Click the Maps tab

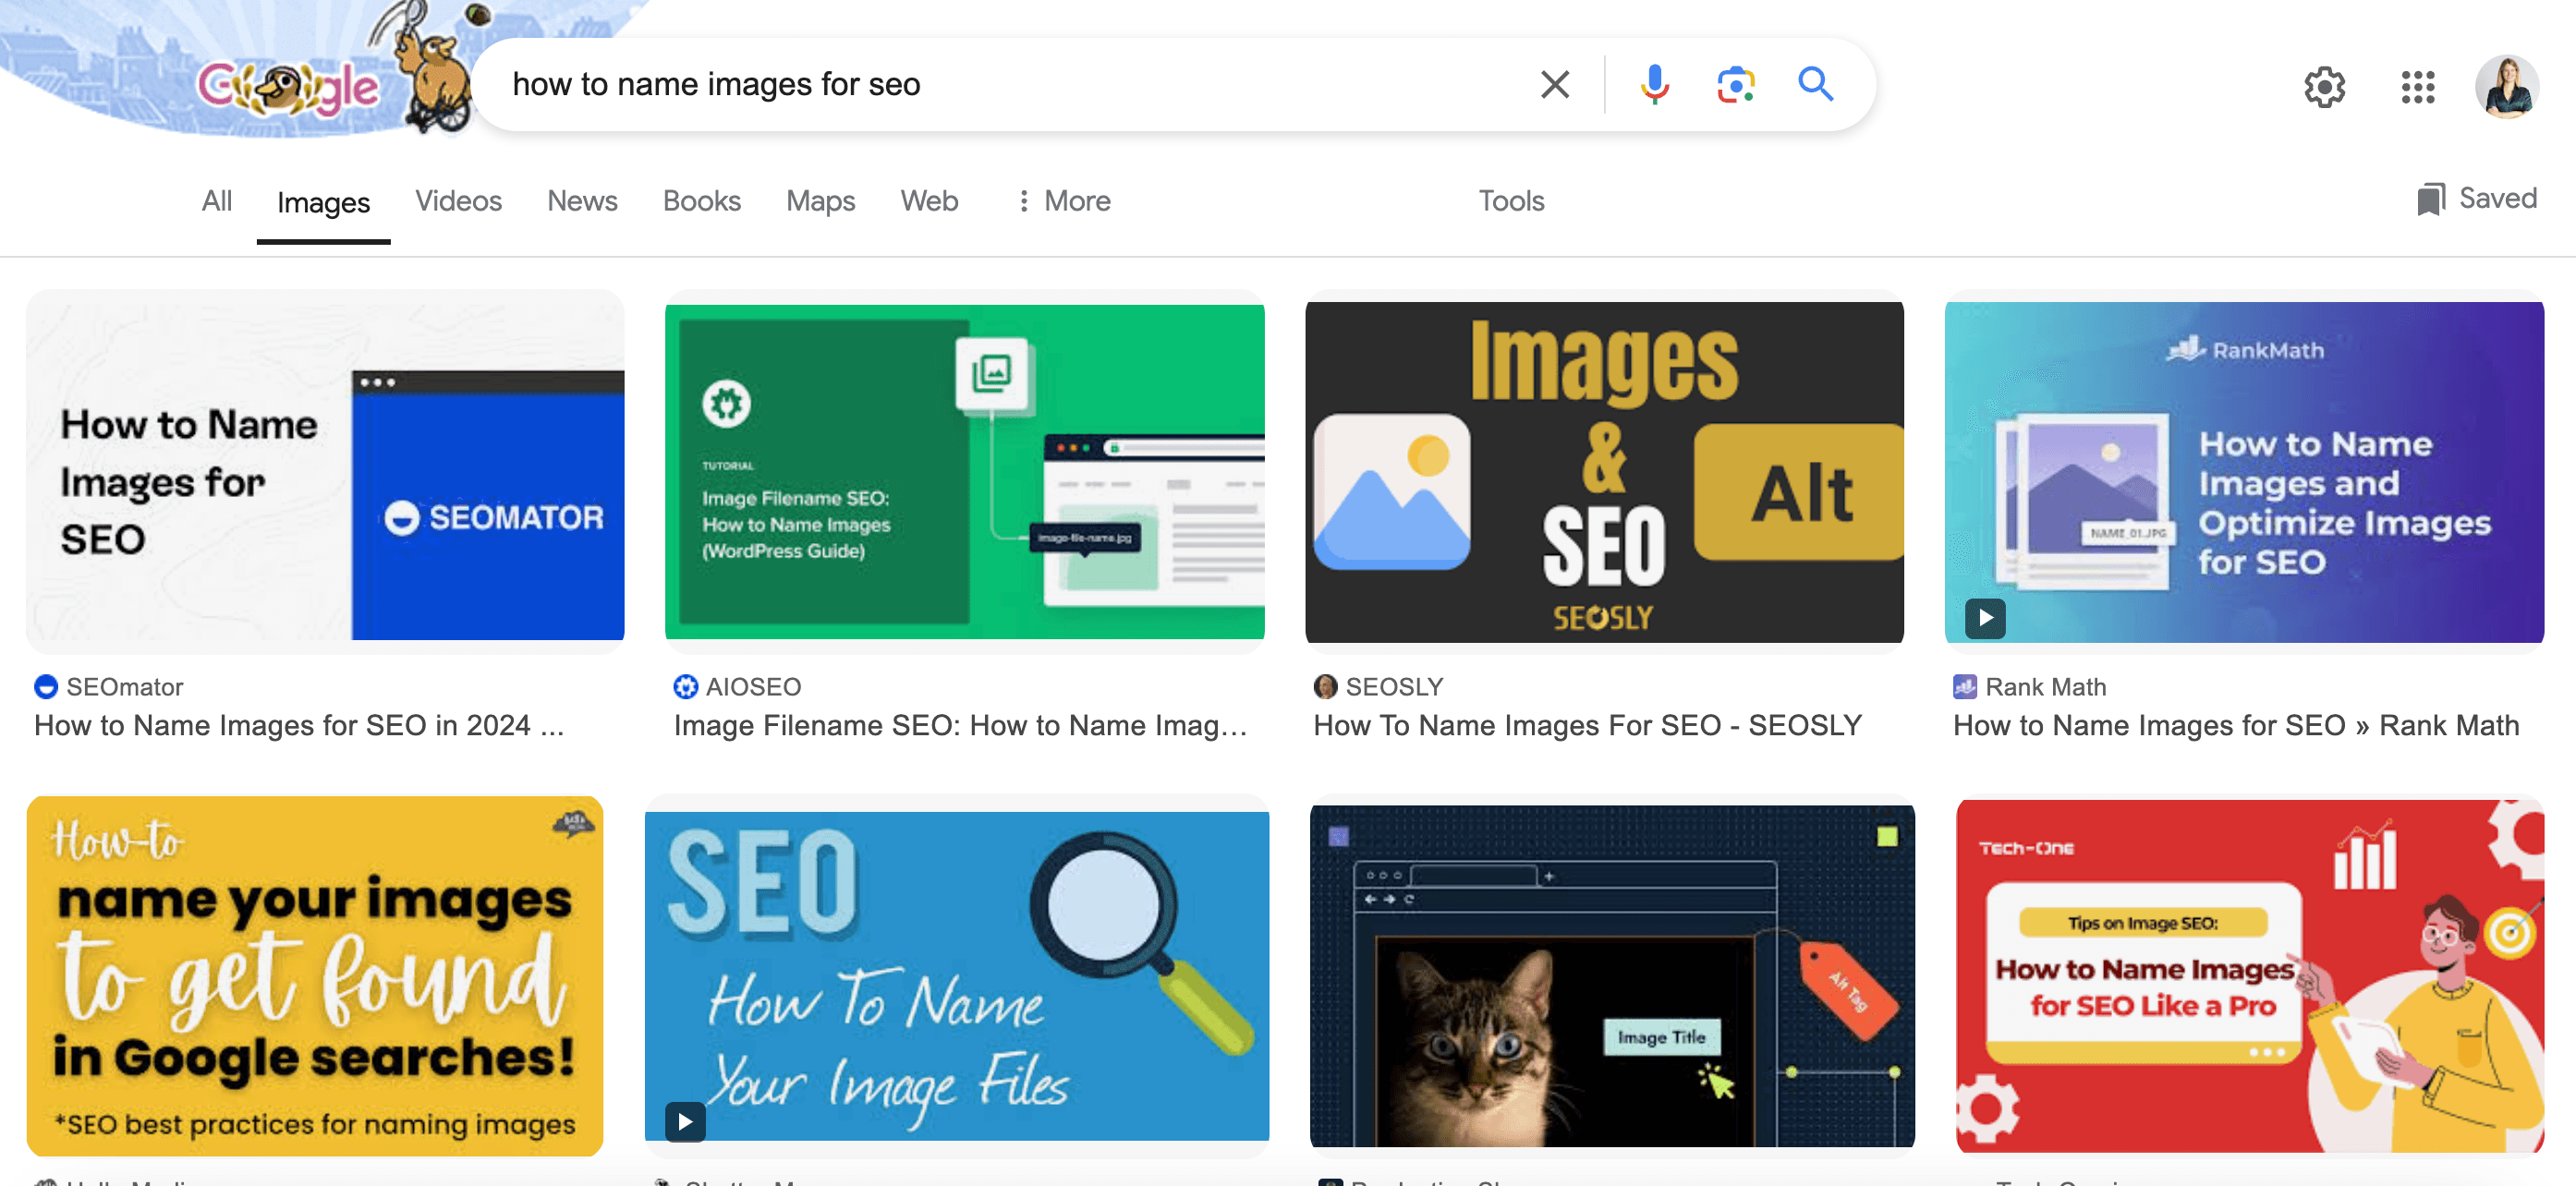[x=821, y=200]
